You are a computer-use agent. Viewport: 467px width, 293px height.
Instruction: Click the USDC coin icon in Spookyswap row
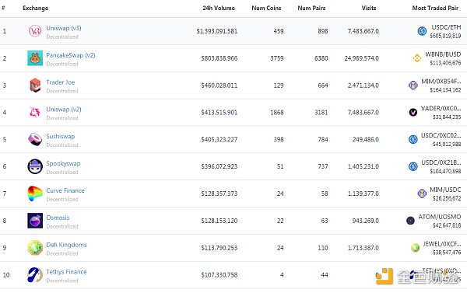point(413,166)
